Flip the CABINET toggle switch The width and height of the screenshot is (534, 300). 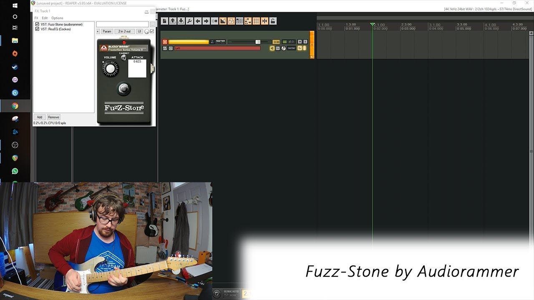[123, 57]
